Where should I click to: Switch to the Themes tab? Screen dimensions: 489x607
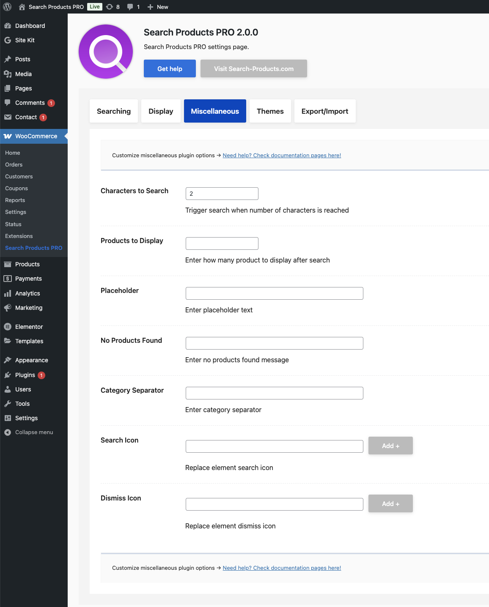(270, 111)
